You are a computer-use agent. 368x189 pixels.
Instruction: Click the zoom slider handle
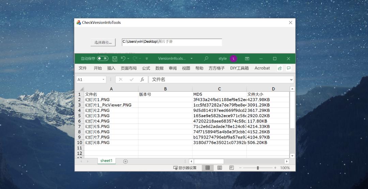258,168
